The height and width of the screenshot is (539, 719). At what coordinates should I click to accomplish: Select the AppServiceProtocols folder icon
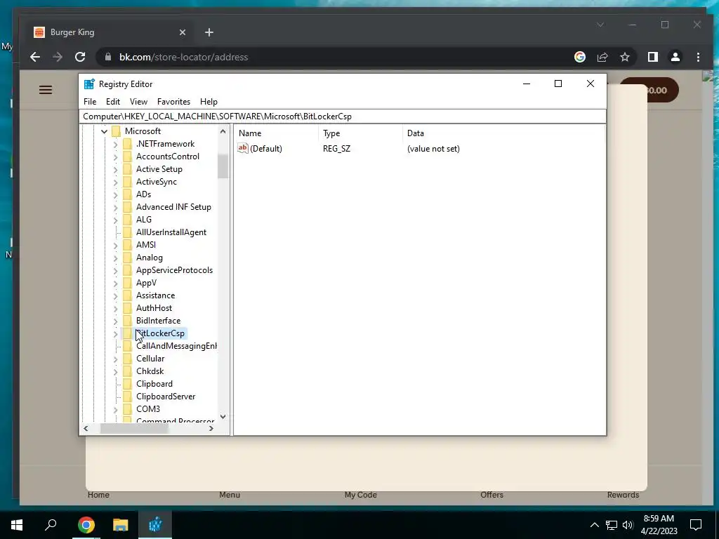coord(128,270)
